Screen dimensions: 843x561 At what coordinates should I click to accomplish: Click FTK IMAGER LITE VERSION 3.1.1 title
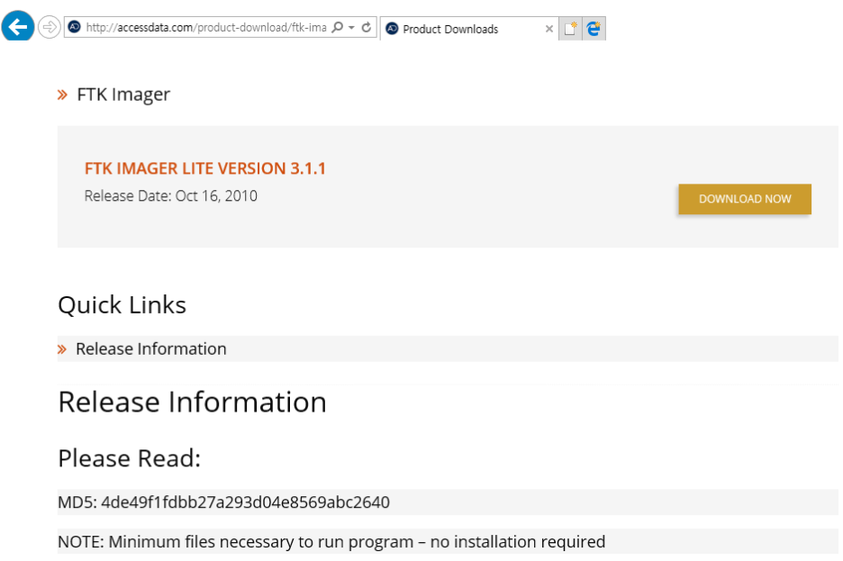point(205,168)
